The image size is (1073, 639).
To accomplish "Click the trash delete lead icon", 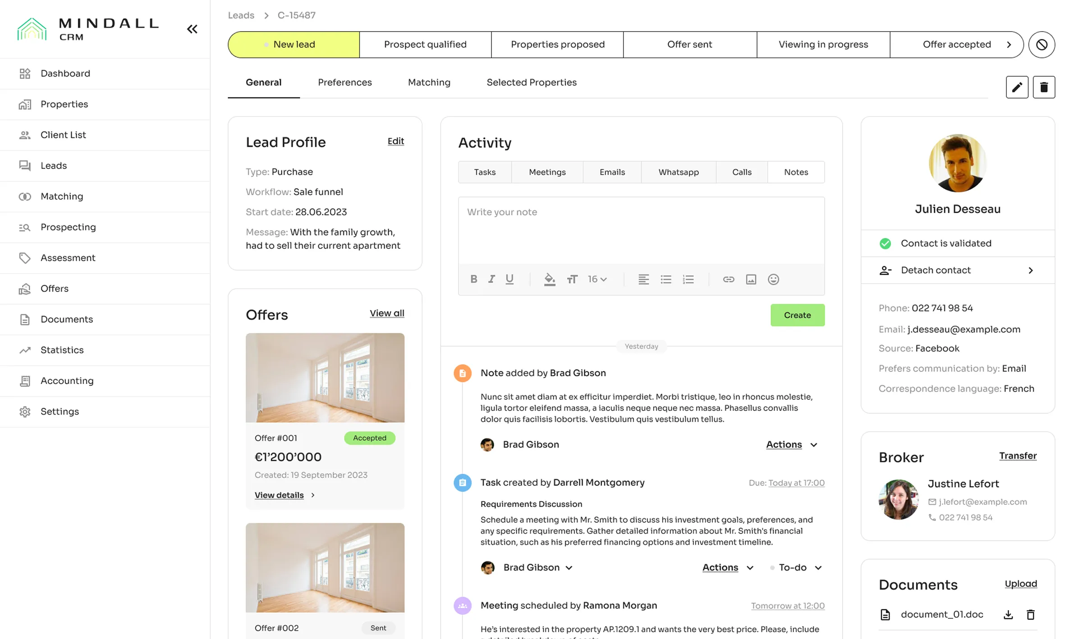I will [1043, 87].
